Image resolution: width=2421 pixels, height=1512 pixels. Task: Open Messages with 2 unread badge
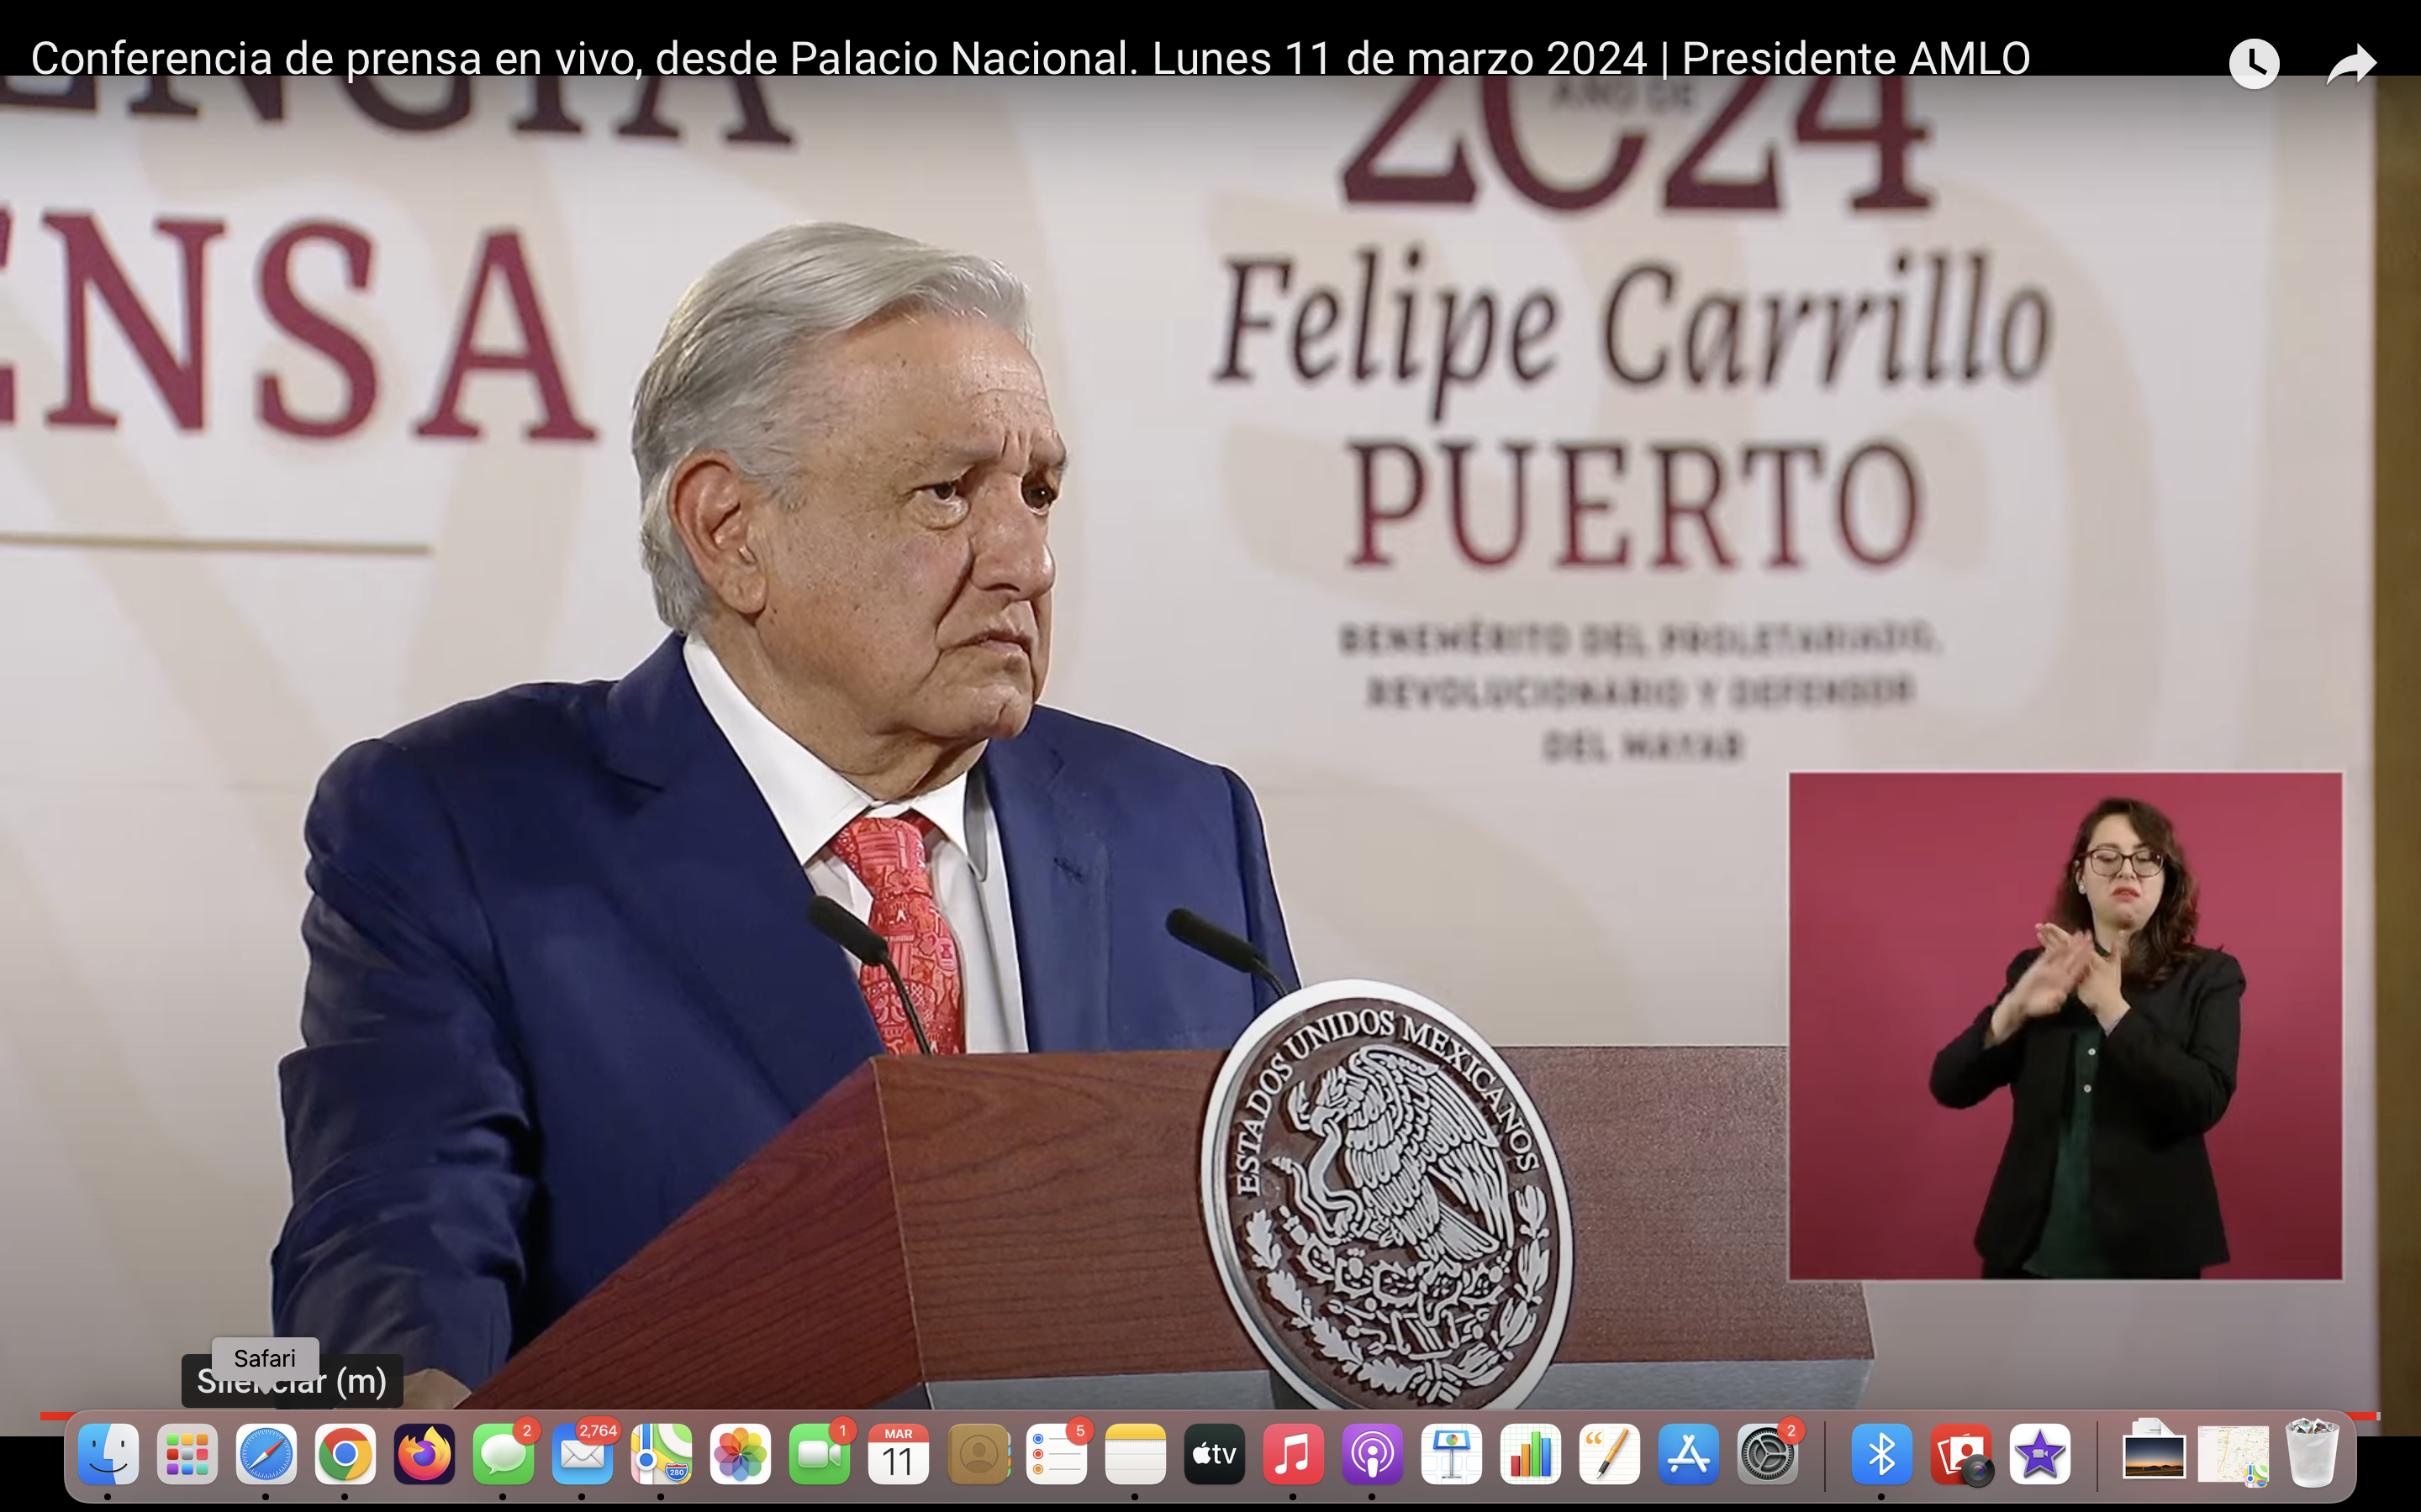(504, 1454)
